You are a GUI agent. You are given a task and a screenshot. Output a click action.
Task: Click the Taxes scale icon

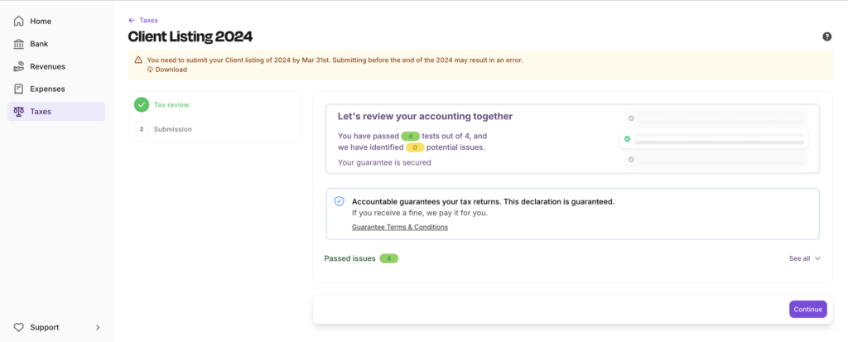19,112
